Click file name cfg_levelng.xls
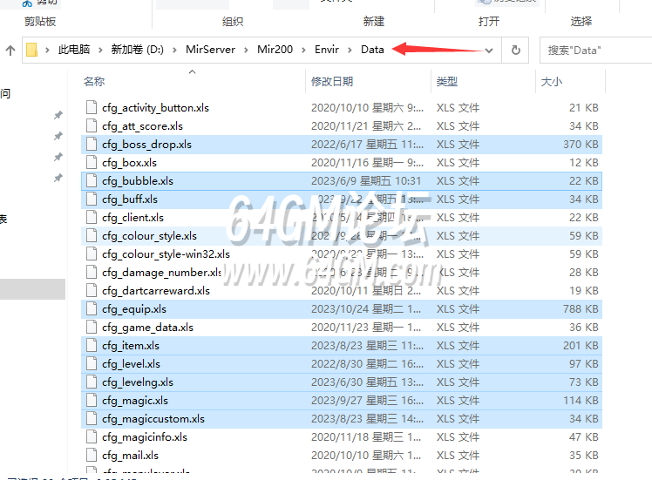This screenshot has width=652, height=480. (138, 382)
